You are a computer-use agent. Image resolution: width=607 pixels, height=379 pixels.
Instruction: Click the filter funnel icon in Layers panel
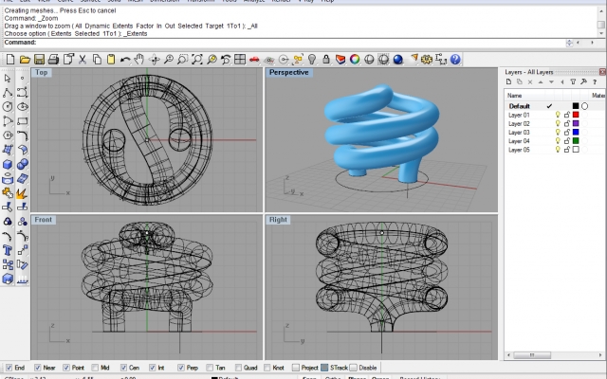click(x=573, y=82)
